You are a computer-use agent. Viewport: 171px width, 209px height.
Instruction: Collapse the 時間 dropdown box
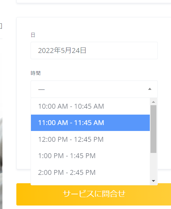[94, 89]
